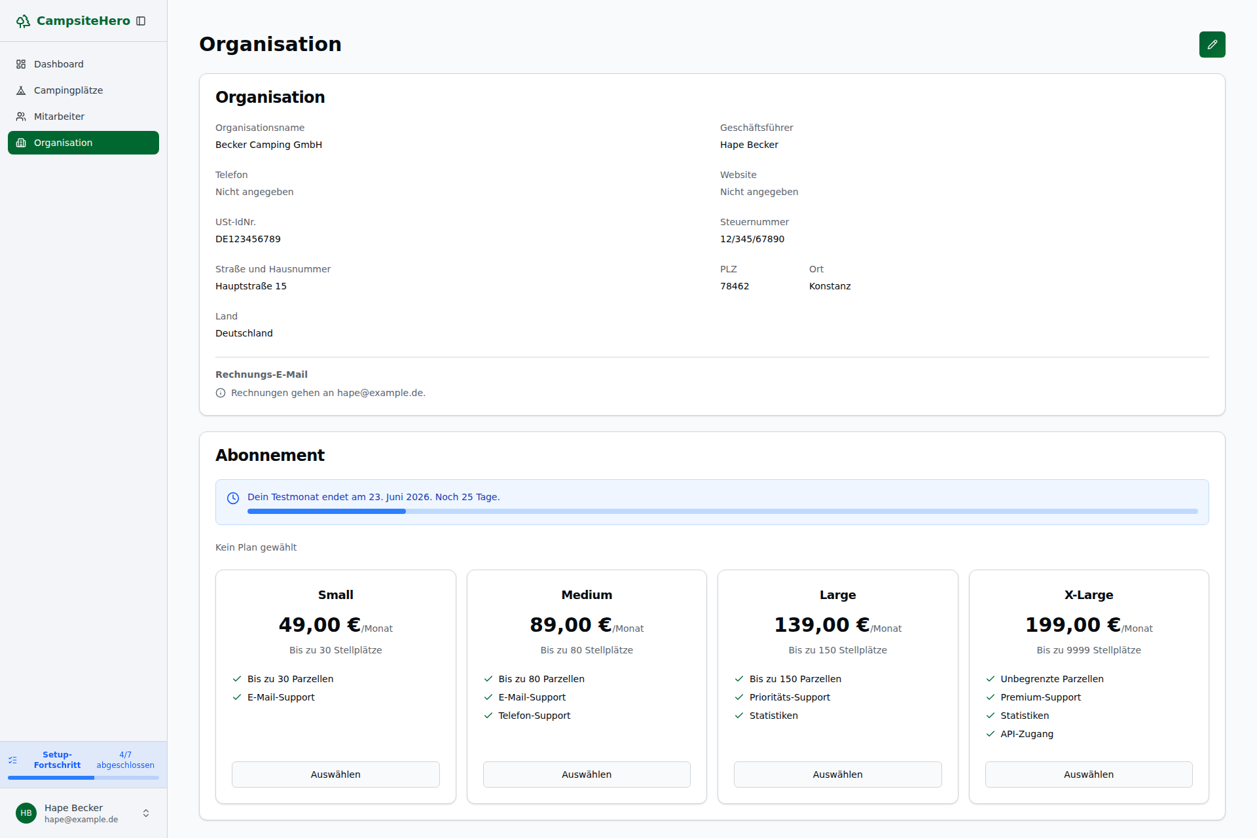1257x838 pixels.
Task: Click the setup progress checklist icon
Action: (12, 760)
